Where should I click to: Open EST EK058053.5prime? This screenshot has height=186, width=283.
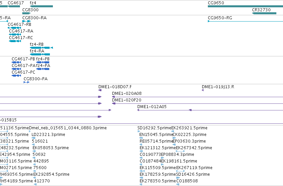[x=51, y=148]
